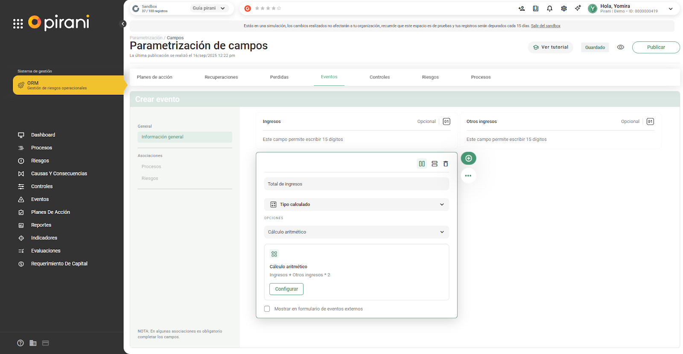Switch to the Controles tab
This screenshot has height=354, width=683.
click(379, 77)
